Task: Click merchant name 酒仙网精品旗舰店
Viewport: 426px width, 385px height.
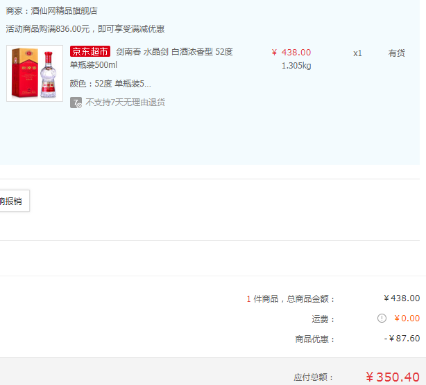Action: point(64,11)
